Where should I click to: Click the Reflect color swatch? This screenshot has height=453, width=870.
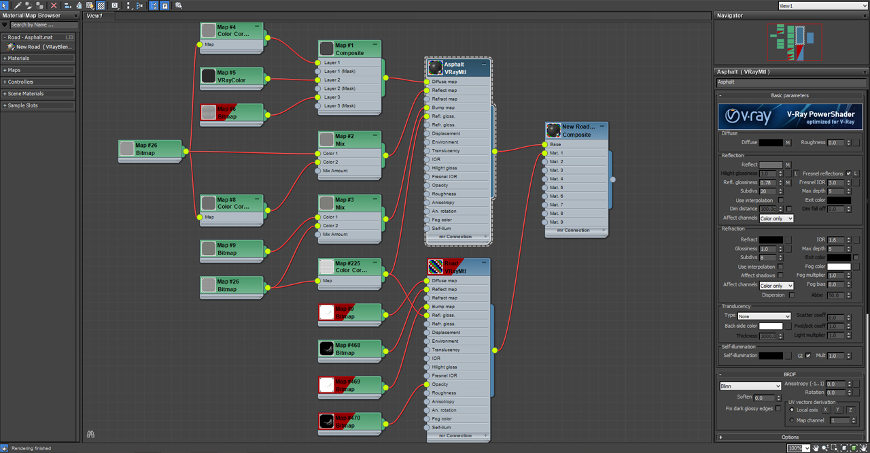[771, 165]
